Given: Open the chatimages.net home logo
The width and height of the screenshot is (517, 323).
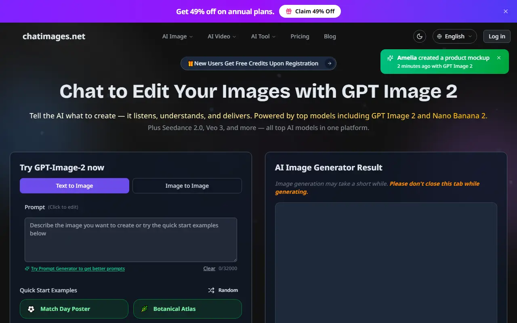Looking at the screenshot, I should [x=54, y=36].
